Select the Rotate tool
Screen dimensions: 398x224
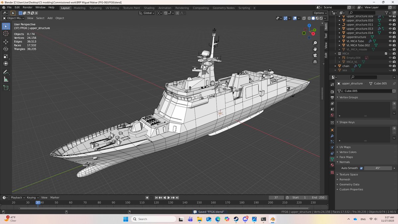6,49
